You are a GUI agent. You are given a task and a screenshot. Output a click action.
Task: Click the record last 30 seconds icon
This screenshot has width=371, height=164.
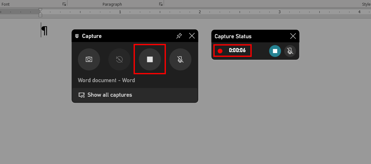[119, 59]
